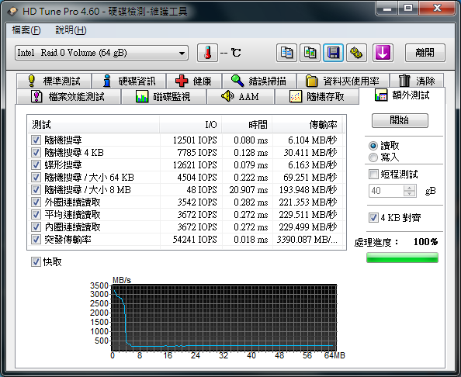Screen dimensions: 461x377
Task: Click the purple download arrow icon
Action: (383, 53)
